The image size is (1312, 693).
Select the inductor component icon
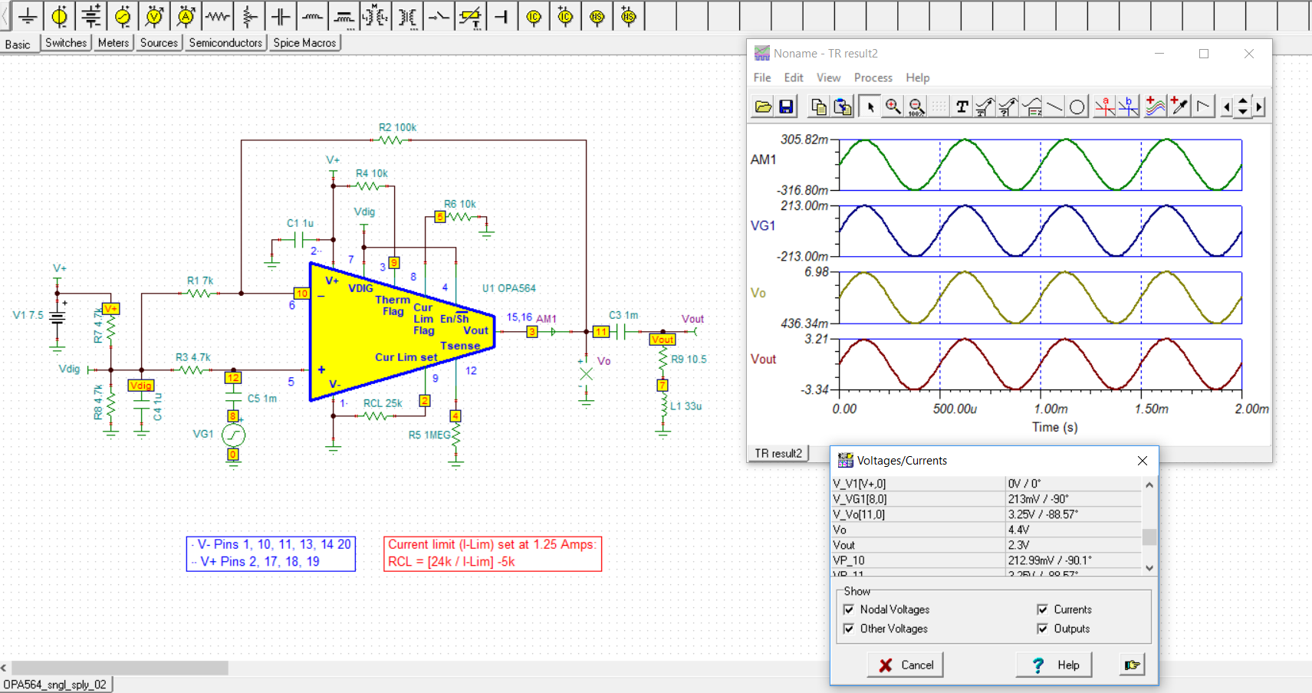pos(312,16)
